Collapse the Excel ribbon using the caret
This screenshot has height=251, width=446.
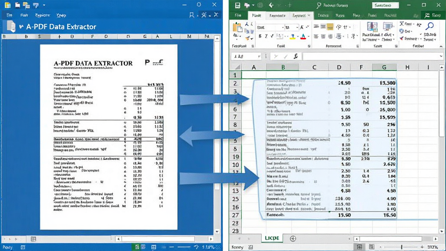(x=441, y=46)
